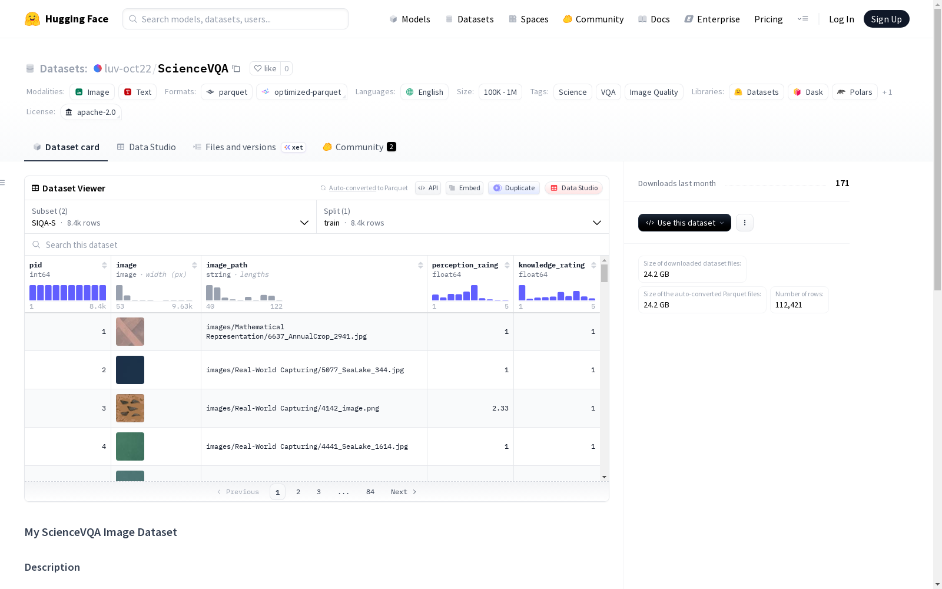The image size is (942, 589).
Task: Open the image thumbnail in row 3
Action: tap(130, 408)
